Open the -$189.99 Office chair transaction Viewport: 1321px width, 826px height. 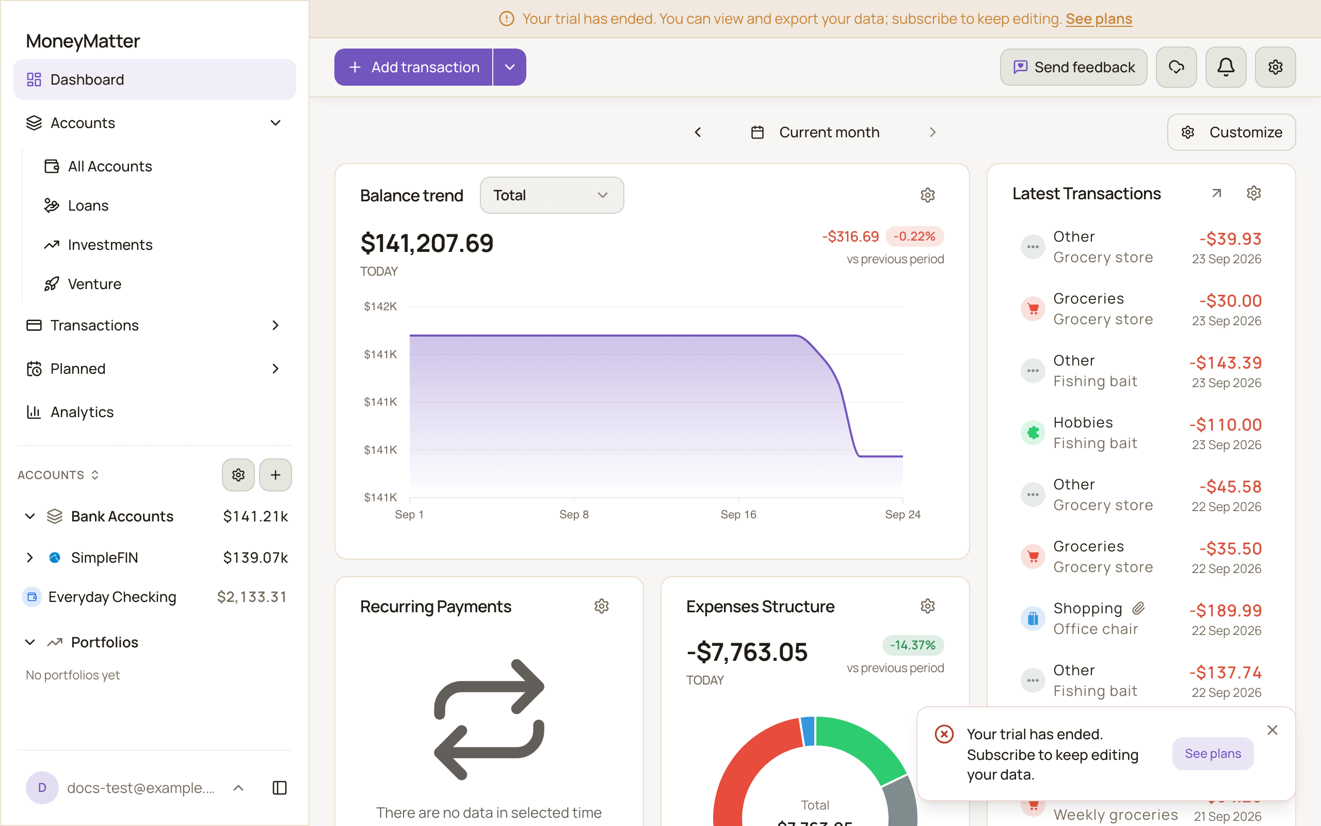1141,618
